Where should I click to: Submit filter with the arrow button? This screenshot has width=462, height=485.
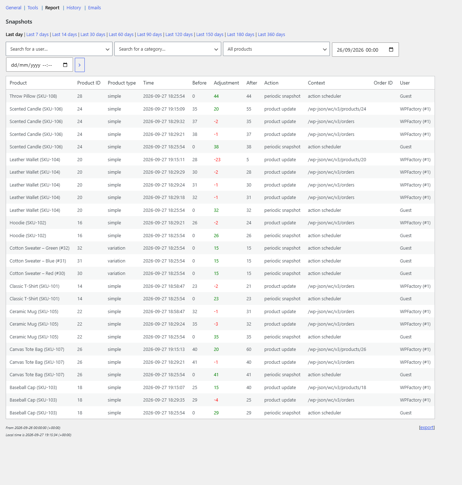(x=80, y=65)
